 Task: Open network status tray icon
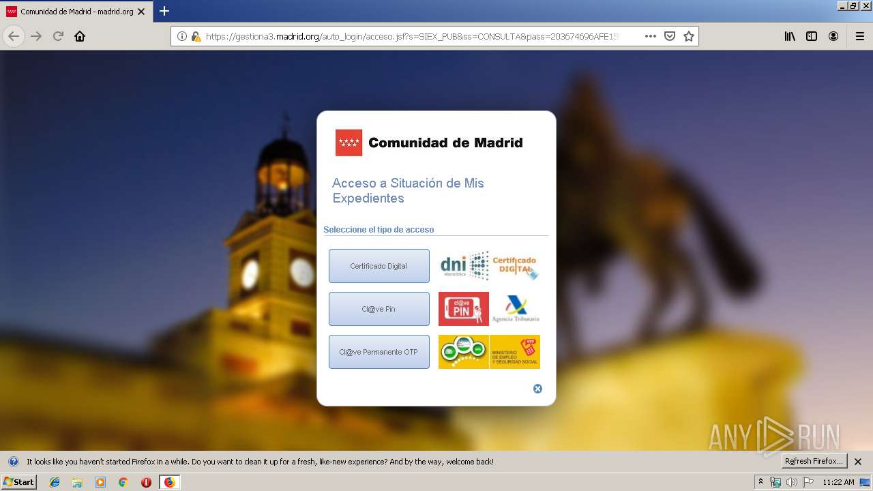point(775,482)
